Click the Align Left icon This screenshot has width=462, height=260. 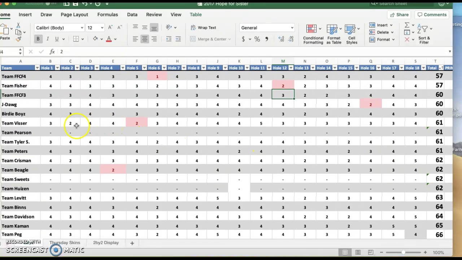click(x=135, y=39)
